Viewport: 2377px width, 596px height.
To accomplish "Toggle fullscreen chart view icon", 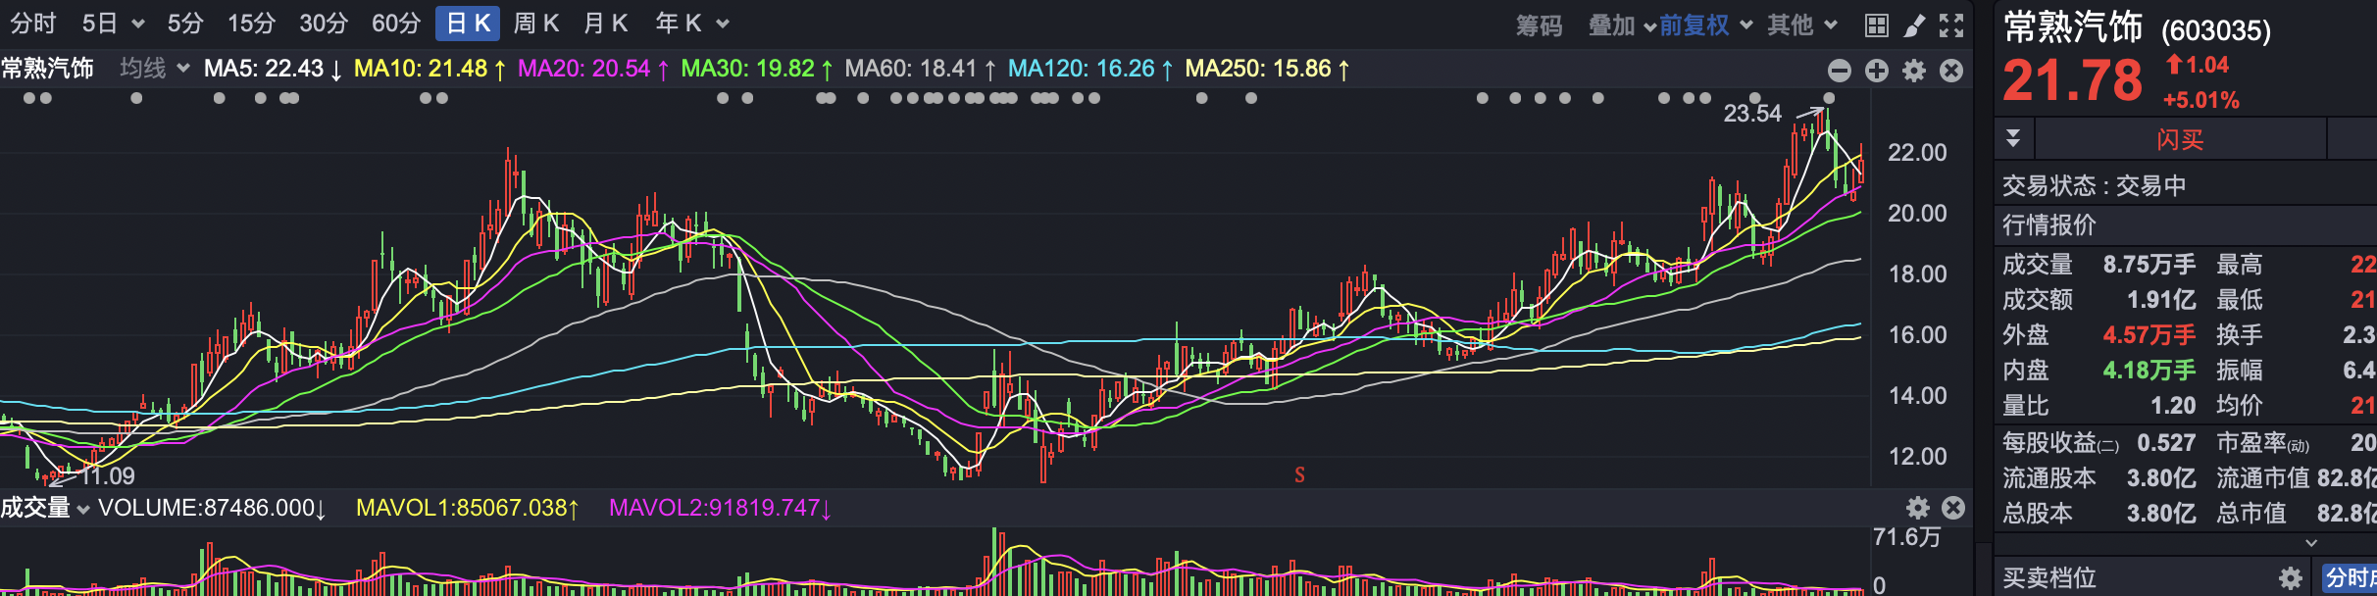I will click(x=1951, y=25).
